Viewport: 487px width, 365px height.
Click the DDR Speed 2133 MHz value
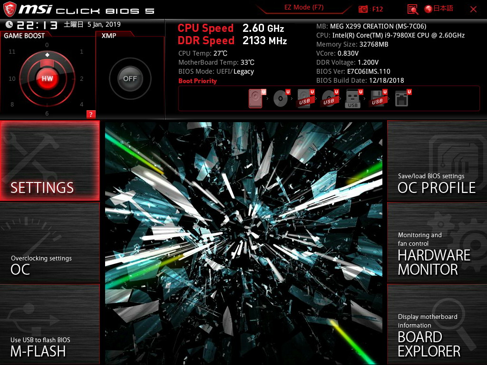click(264, 40)
